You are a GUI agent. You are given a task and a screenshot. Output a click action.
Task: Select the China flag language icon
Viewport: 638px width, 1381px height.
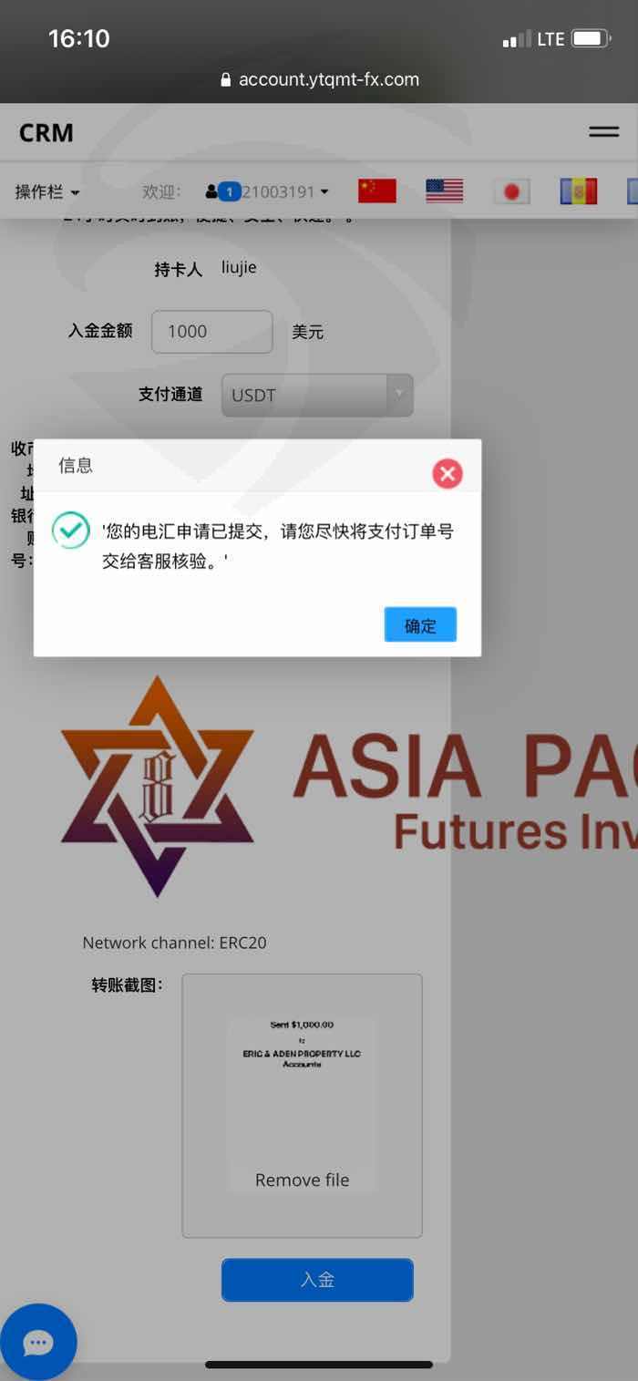point(377,191)
